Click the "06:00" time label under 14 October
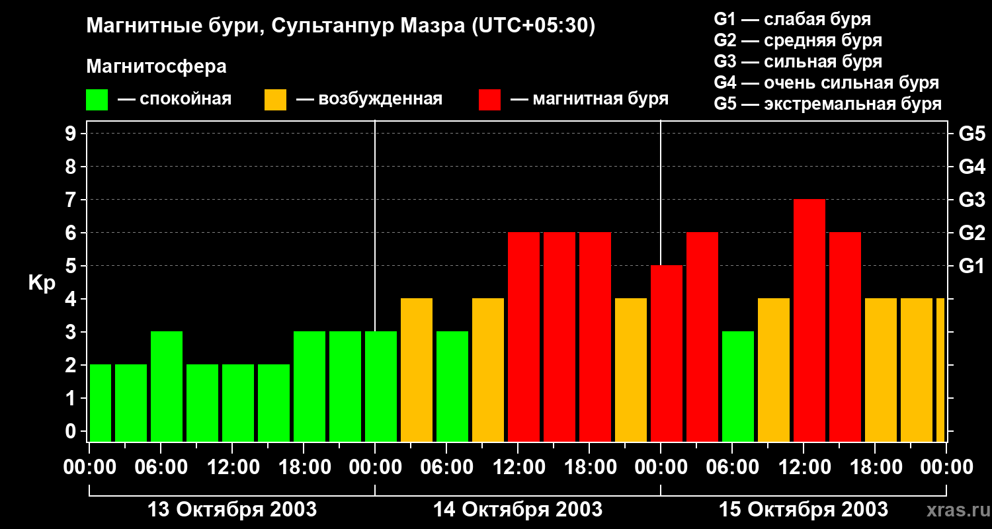 (x=447, y=467)
